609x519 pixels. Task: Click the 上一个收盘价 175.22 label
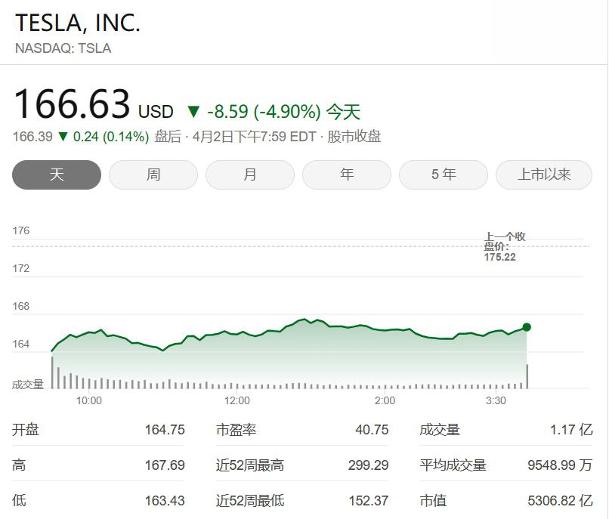[504, 246]
